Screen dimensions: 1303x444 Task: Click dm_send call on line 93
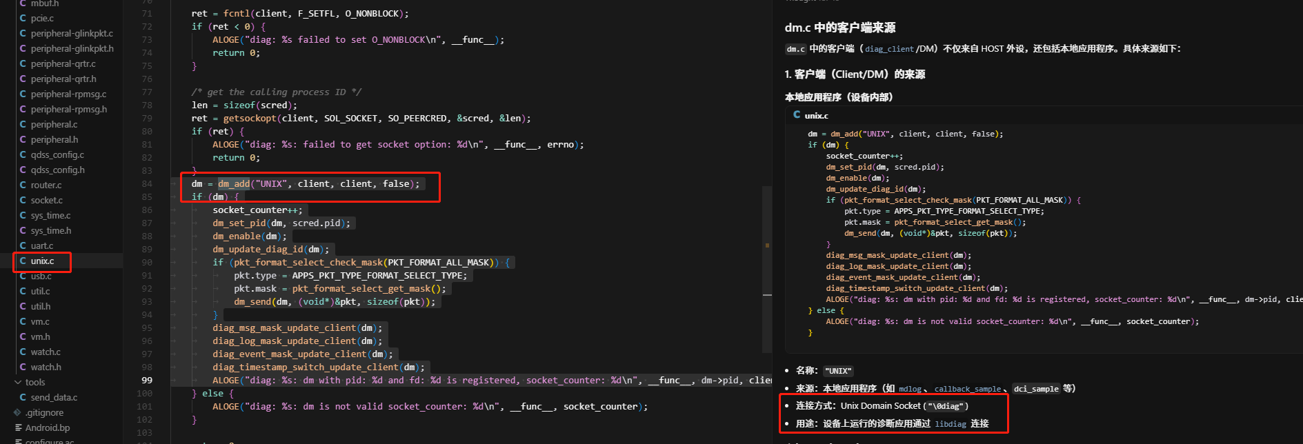[252, 301]
